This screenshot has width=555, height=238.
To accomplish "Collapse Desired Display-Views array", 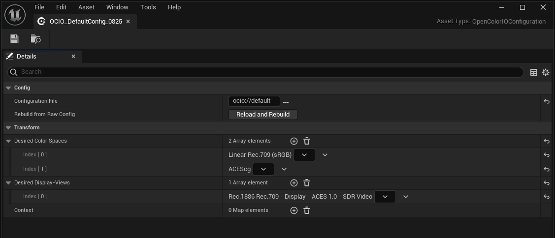I will click(8, 183).
